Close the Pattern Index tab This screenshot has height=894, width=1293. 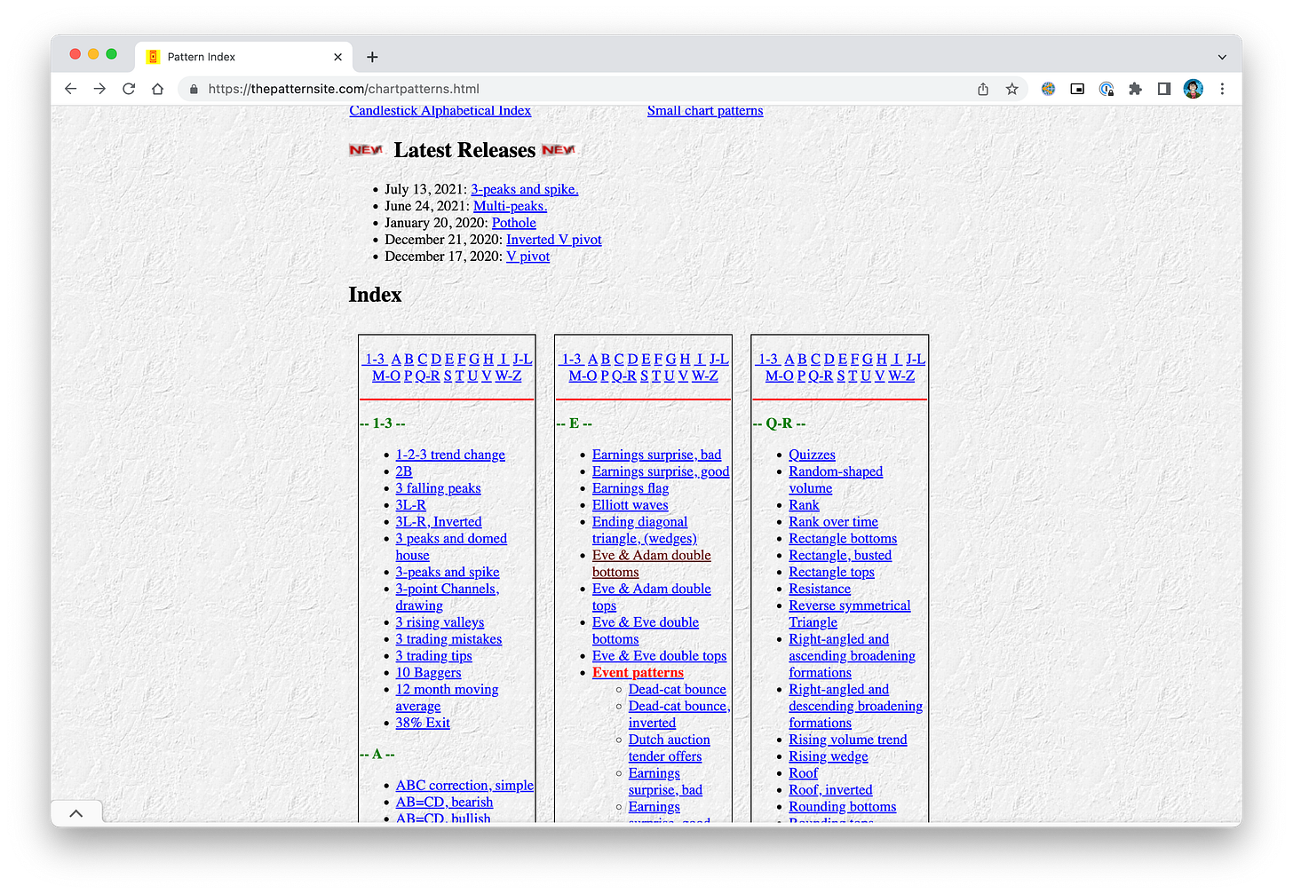337,57
